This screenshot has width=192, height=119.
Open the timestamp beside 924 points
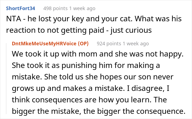pos(137,43)
